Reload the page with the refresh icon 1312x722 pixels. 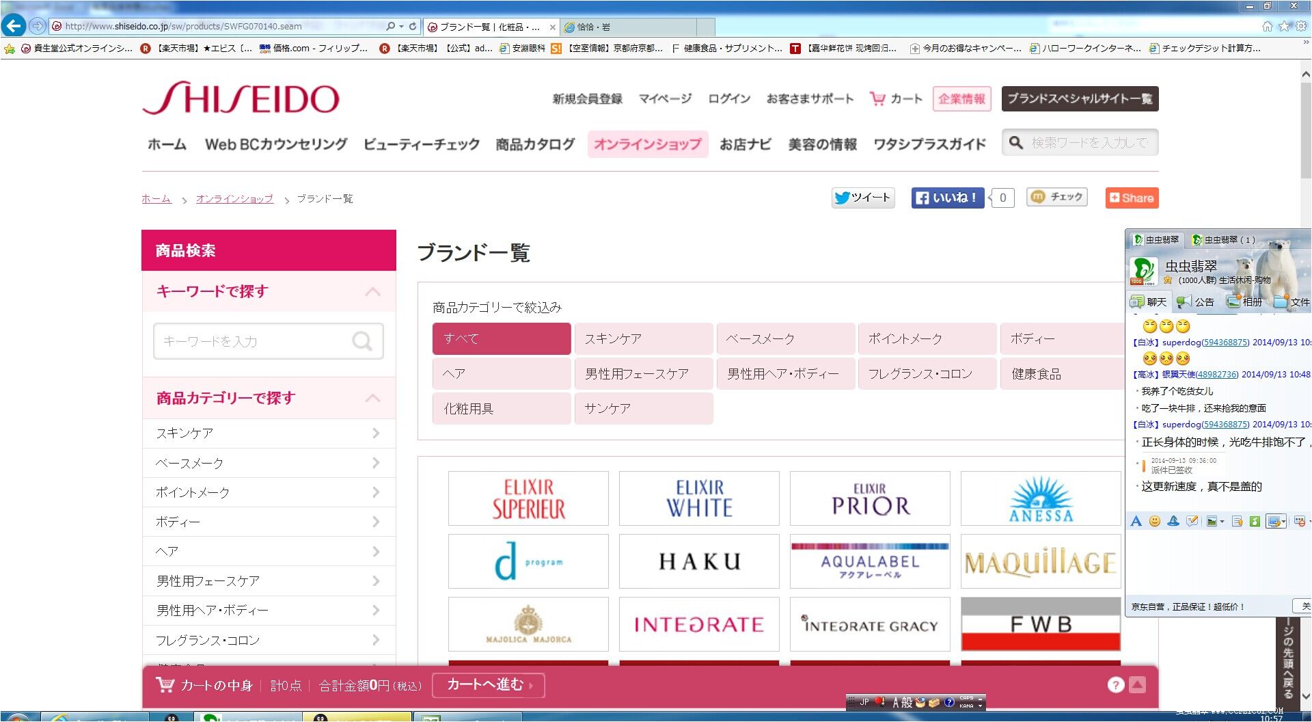[x=413, y=26]
